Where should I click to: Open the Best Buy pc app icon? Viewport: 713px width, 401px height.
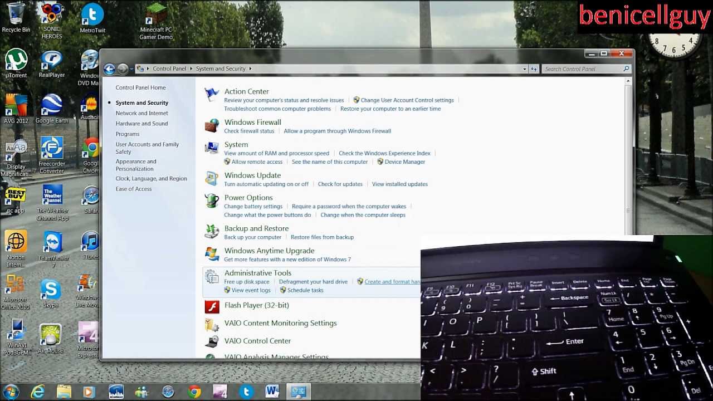[16, 200]
